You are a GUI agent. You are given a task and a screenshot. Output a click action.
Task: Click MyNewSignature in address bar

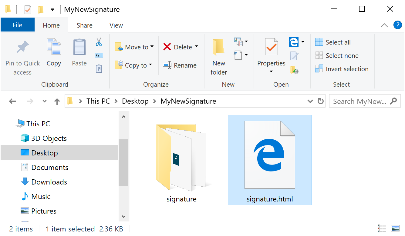click(188, 101)
